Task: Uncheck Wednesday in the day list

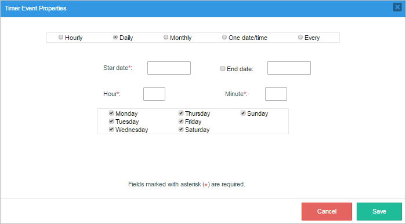Action: (111, 130)
